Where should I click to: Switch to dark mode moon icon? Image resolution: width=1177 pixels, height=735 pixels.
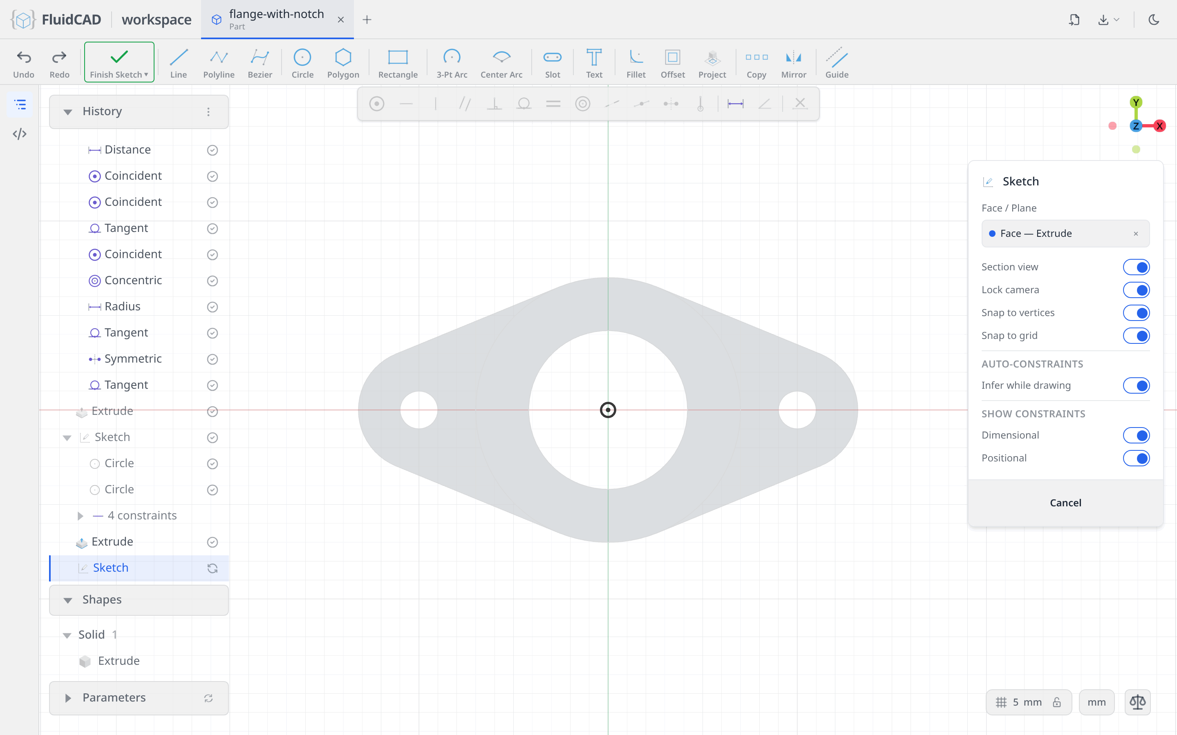pos(1154,20)
